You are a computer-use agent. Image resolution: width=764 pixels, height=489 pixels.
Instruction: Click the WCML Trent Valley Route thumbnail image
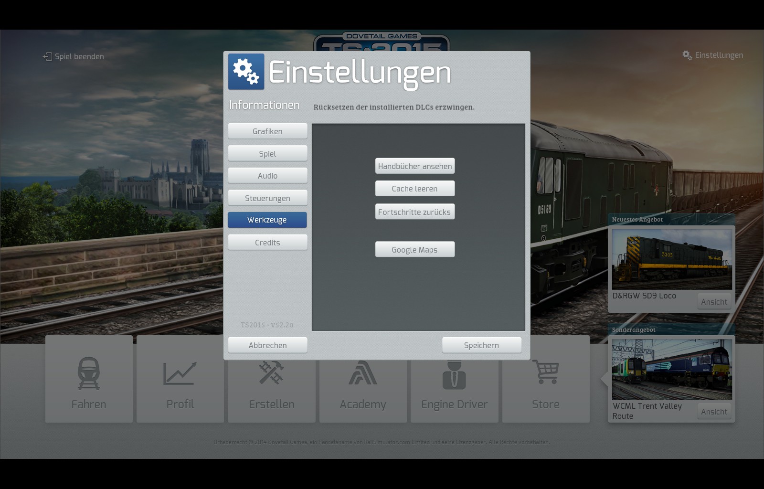(x=672, y=370)
